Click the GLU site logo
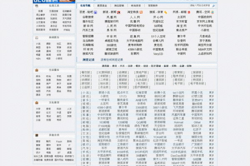Screen dimensions: 250x166 point(46,1)
